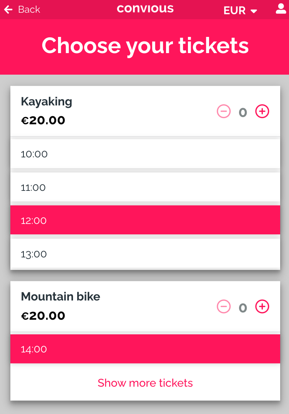Choose the 11:00 Kayaking time slot
The height and width of the screenshot is (414, 289).
coord(145,188)
